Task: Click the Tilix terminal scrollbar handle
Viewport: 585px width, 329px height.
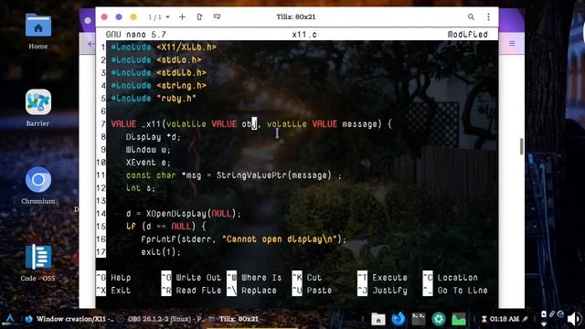Action: coord(522,146)
